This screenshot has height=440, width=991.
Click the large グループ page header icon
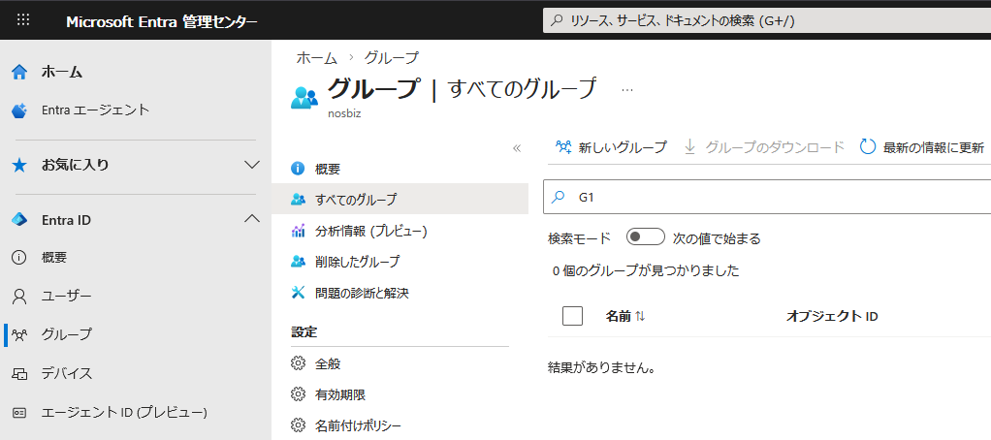click(x=304, y=97)
